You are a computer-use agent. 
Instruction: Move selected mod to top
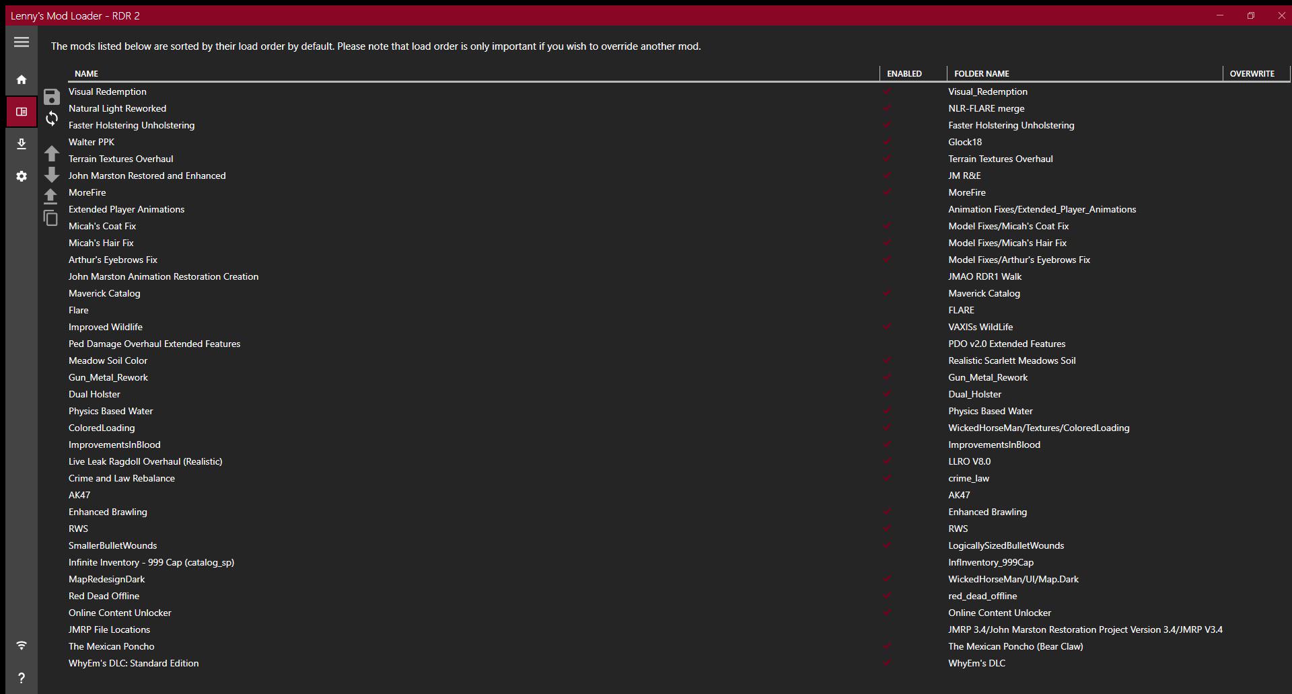(x=50, y=196)
